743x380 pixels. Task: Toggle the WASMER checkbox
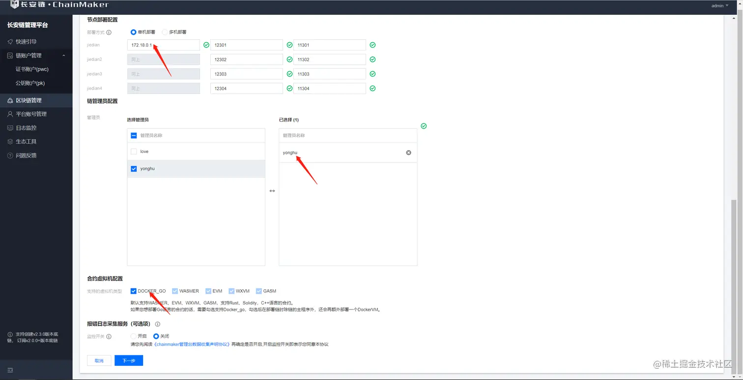(175, 291)
